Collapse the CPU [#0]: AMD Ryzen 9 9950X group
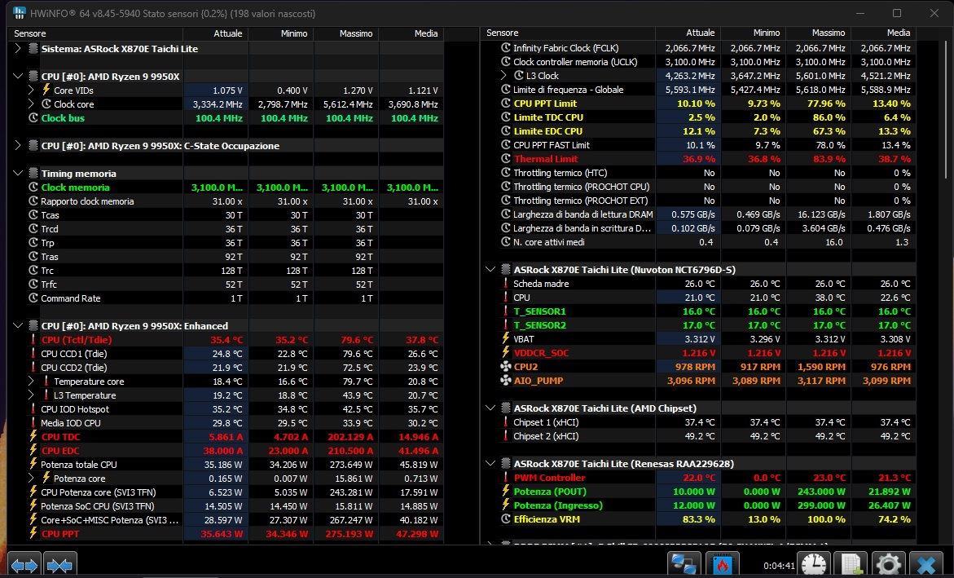The height and width of the screenshot is (578, 954). tap(18, 76)
